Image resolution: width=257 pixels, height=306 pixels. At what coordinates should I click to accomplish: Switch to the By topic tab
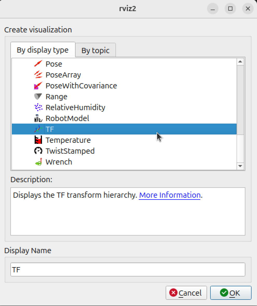pyautogui.click(x=95, y=50)
